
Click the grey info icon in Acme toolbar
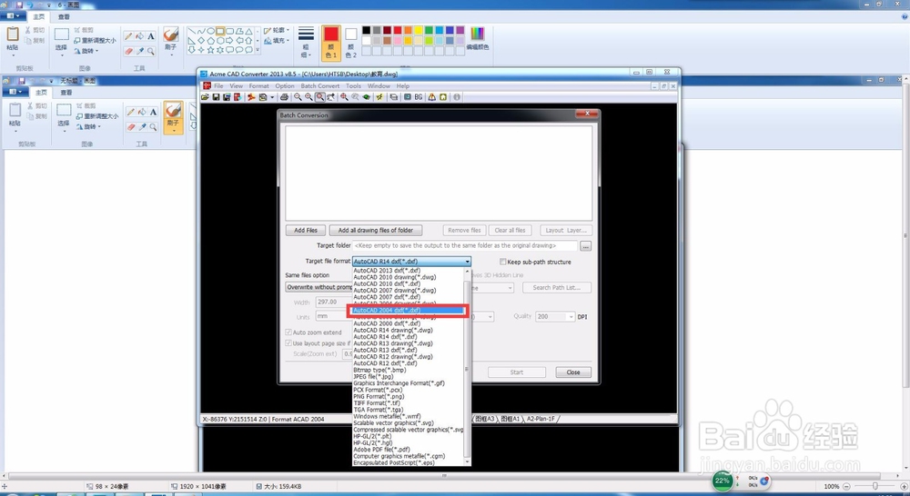tap(457, 97)
